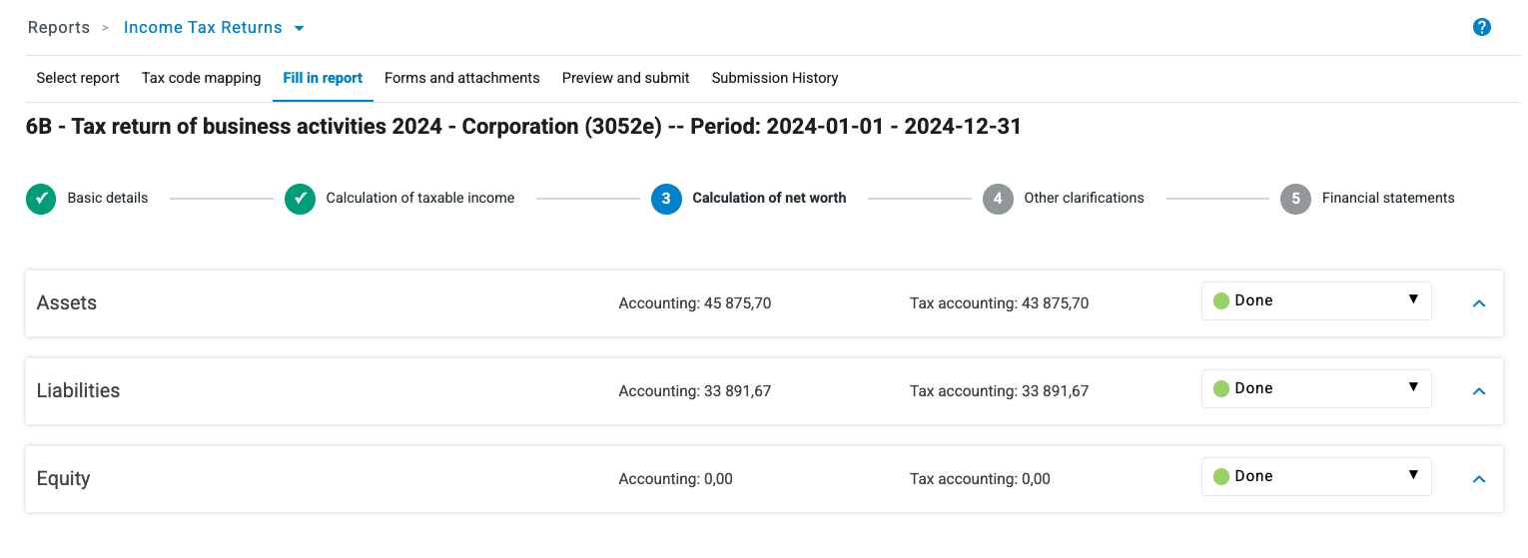Click the Basic details green checkmark step
This screenshot has height=558, width=1528.
[41, 199]
